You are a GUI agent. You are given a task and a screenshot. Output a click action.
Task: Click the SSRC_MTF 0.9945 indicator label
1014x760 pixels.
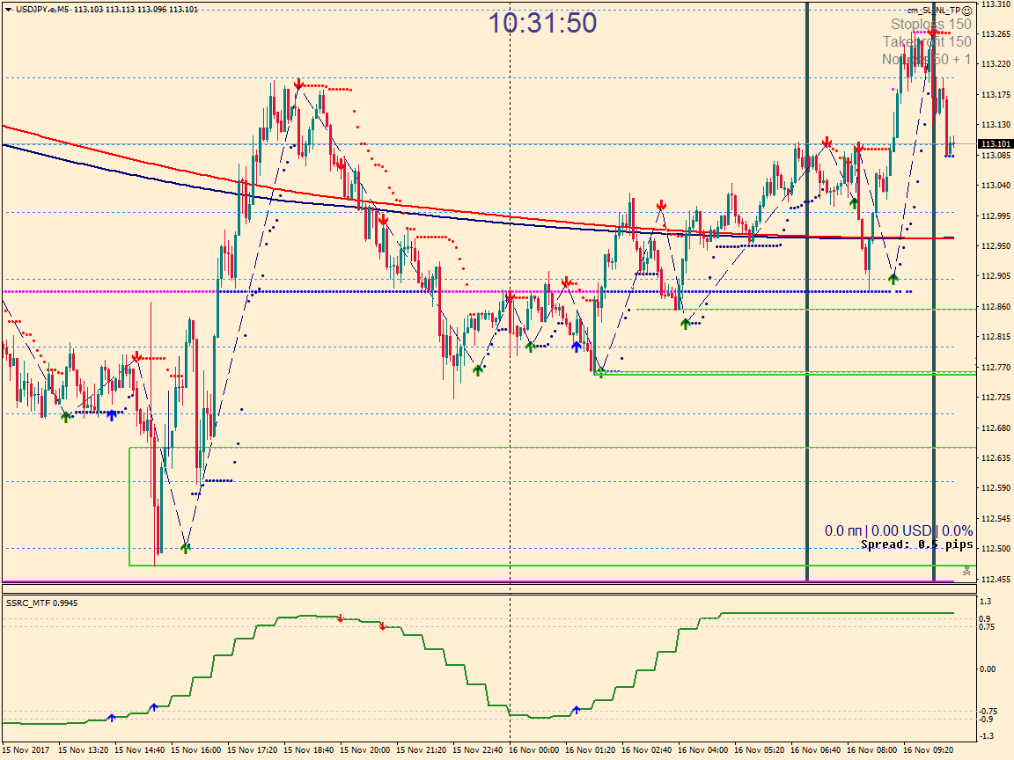[x=42, y=603]
